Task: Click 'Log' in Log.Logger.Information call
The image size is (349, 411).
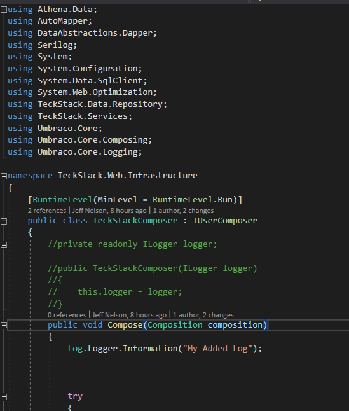Action: (x=75, y=349)
